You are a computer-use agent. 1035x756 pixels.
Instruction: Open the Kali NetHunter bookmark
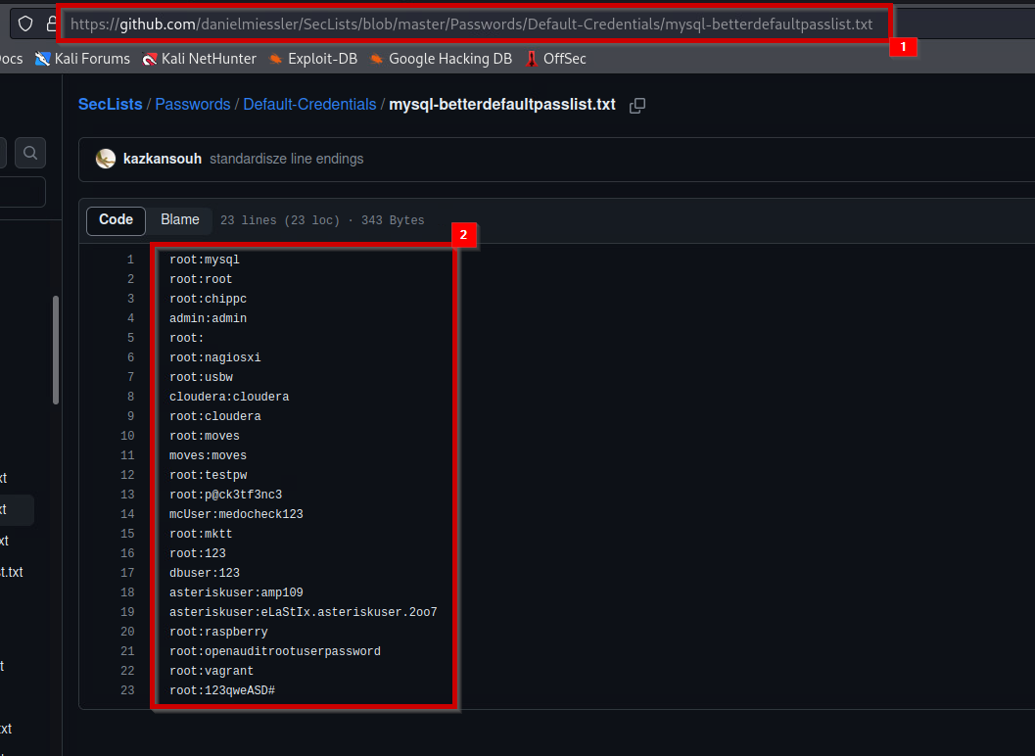(x=199, y=59)
